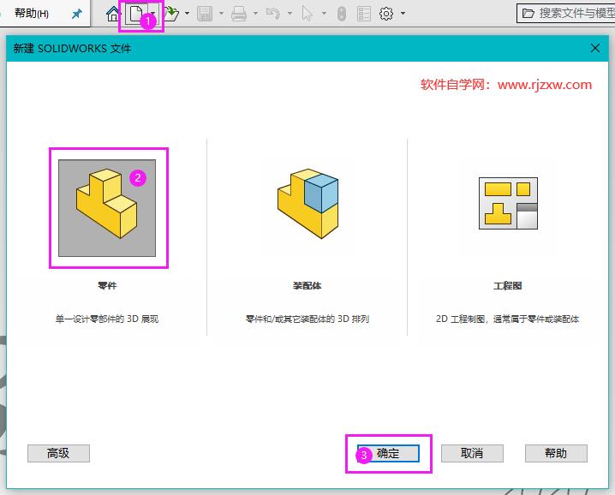Select the 工程图 drawing template thumbnail

508,203
